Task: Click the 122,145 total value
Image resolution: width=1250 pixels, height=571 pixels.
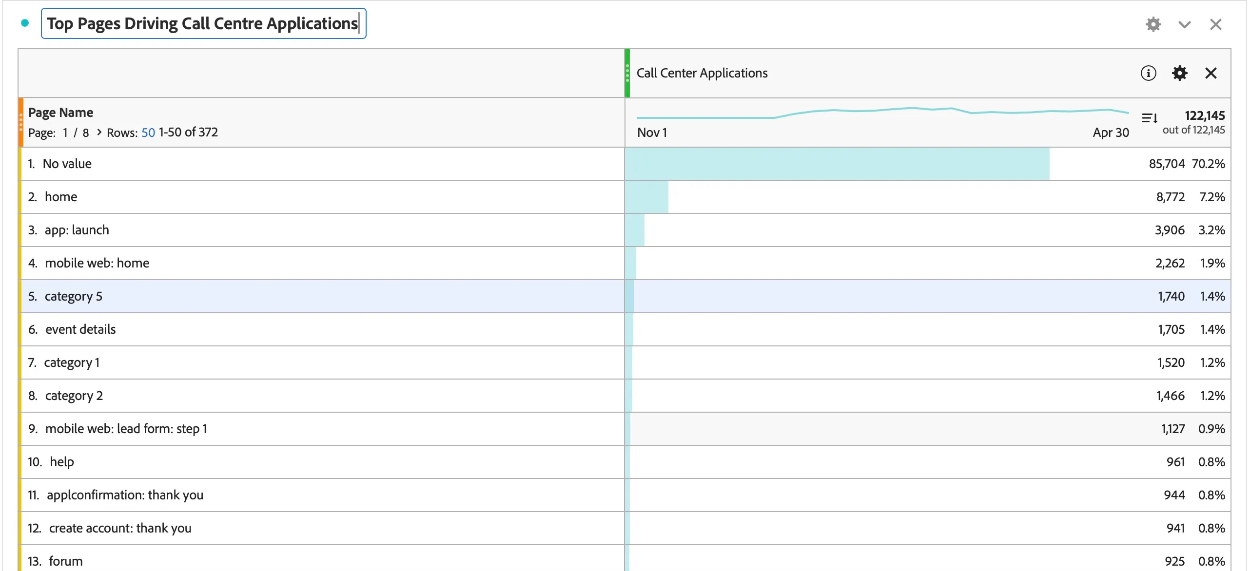Action: [x=1205, y=115]
